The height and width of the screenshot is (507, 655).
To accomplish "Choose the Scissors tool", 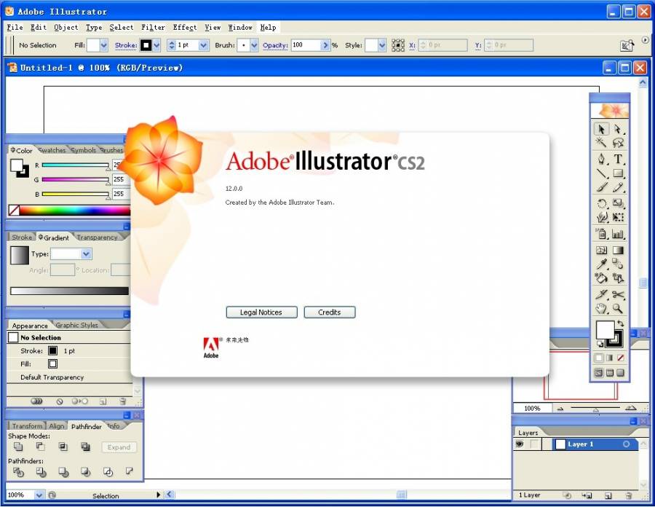I will 618,295.
